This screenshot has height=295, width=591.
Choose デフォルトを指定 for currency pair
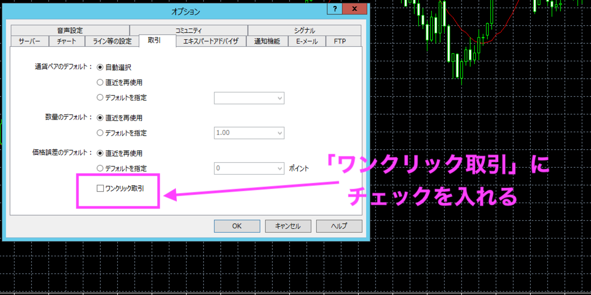pos(100,98)
